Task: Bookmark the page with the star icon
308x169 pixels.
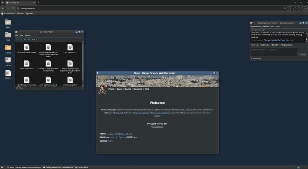Action: pos(284,8)
